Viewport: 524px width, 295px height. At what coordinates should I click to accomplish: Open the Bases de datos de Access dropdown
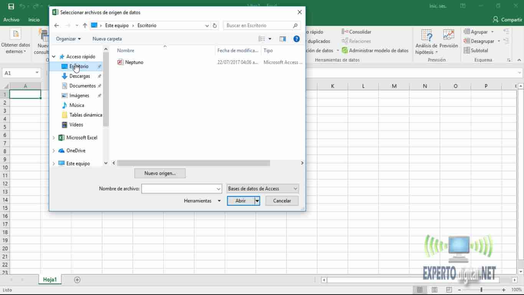tap(262, 189)
